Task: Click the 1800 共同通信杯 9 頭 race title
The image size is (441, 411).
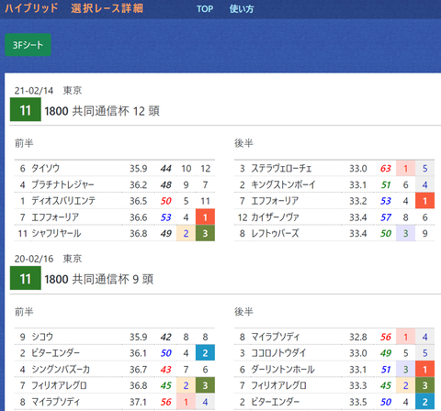Action: (x=99, y=279)
